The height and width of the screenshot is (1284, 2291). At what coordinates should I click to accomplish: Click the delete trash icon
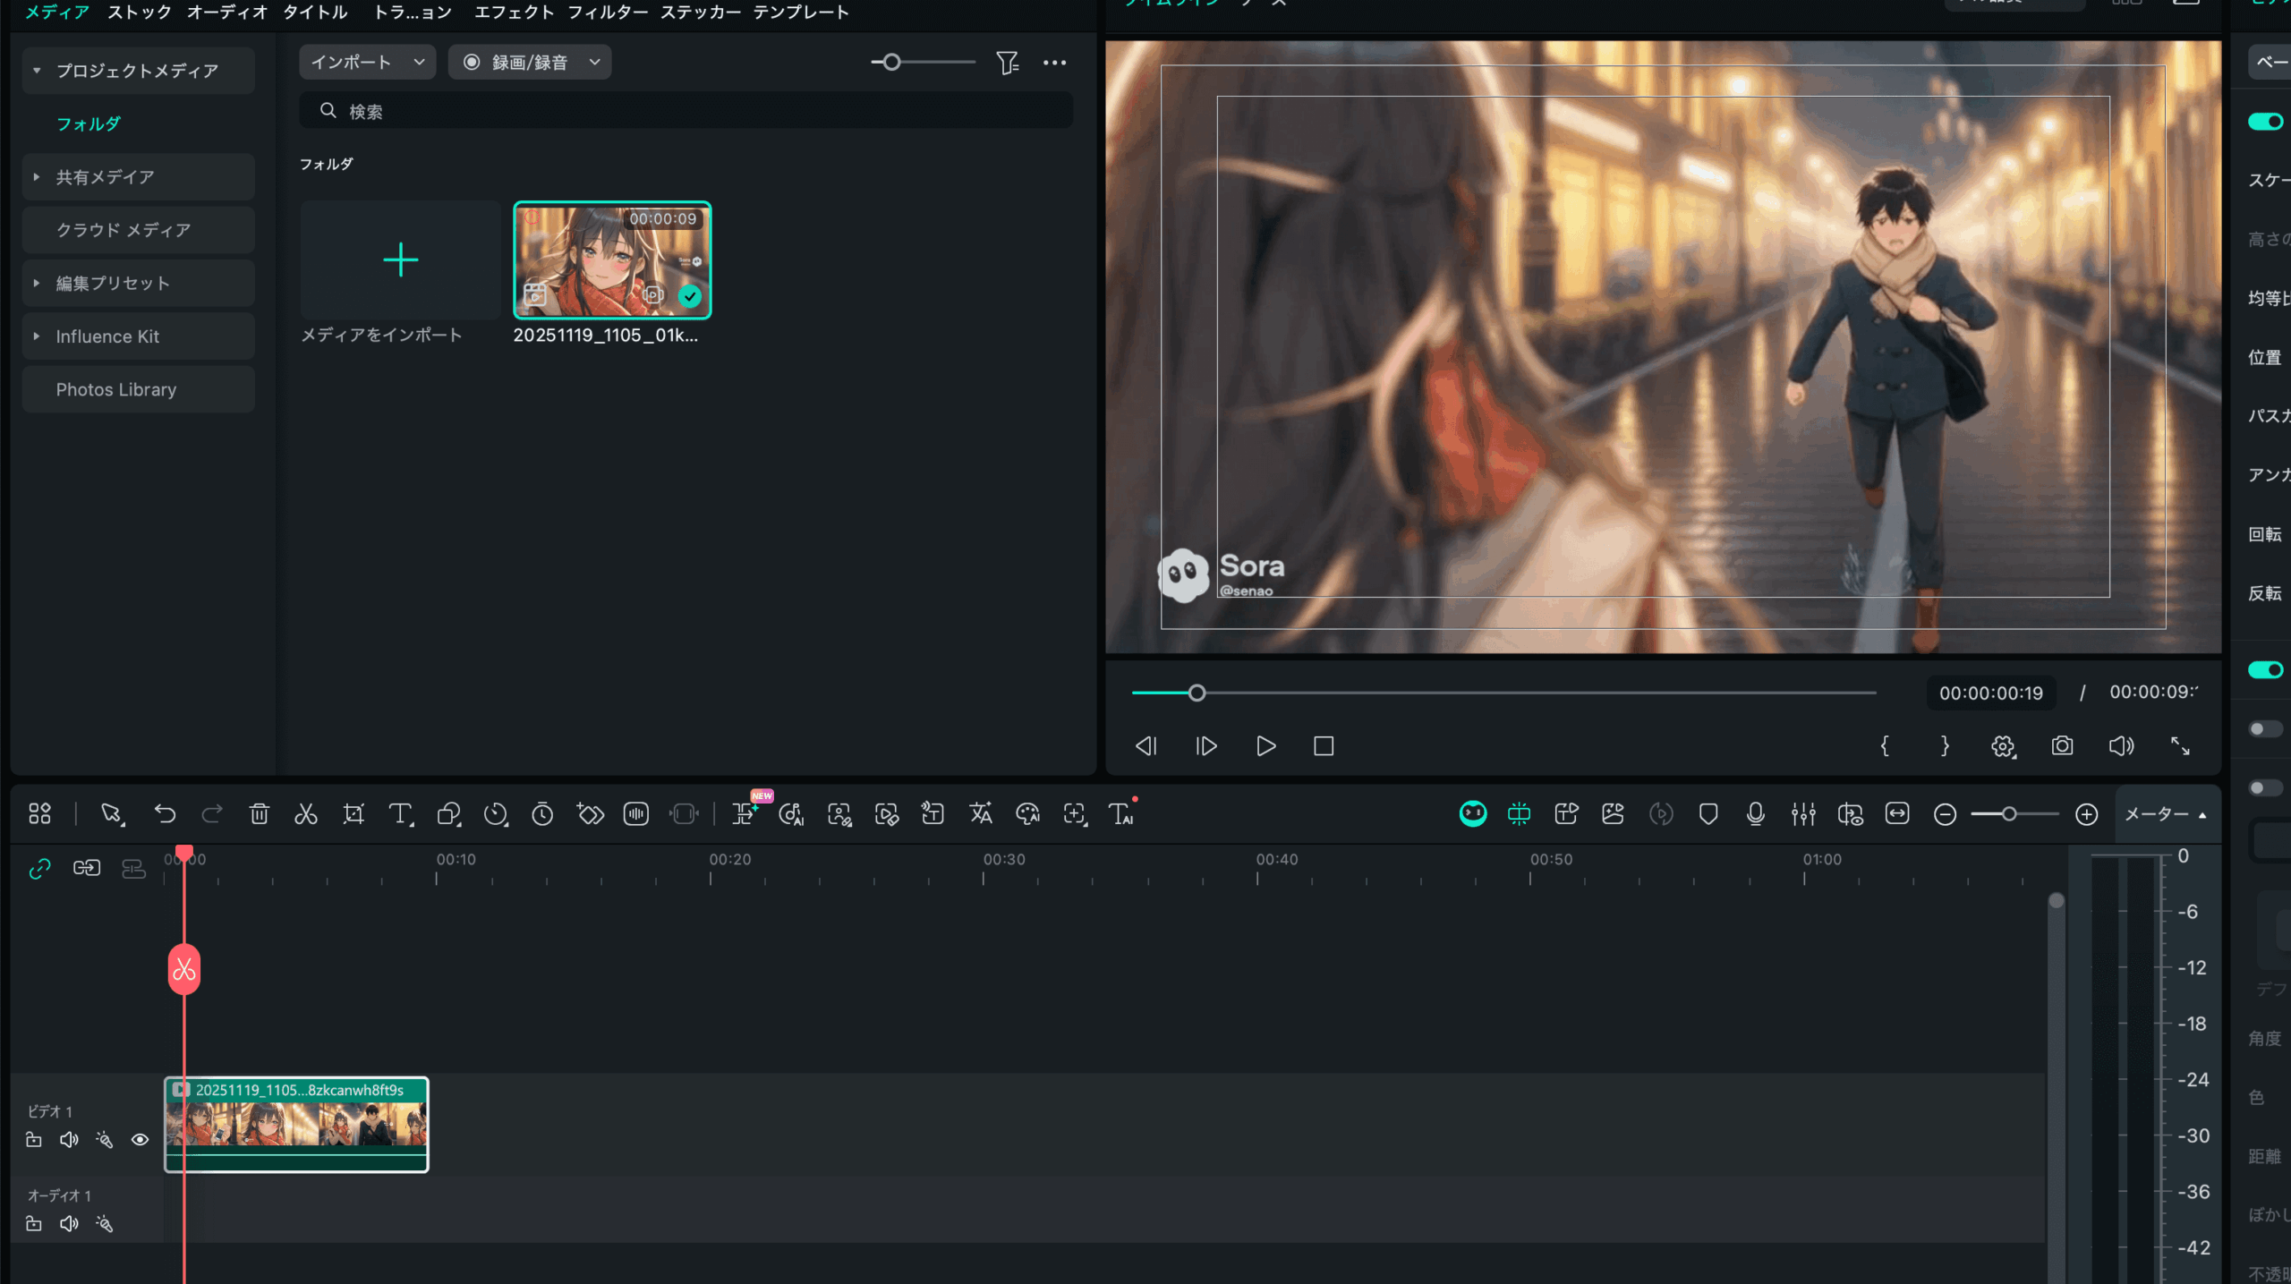[x=260, y=814]
